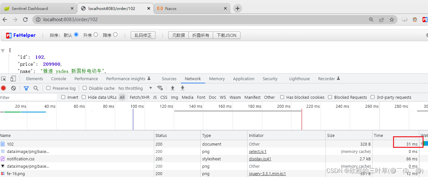
Task: Reload the localhost order page
Action: 25,20
